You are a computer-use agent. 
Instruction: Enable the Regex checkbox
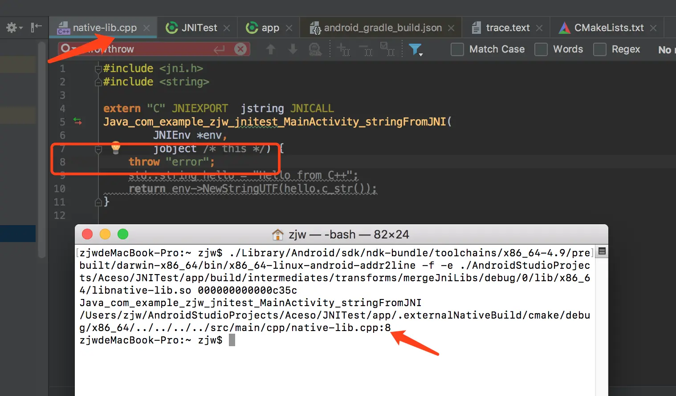600,49
